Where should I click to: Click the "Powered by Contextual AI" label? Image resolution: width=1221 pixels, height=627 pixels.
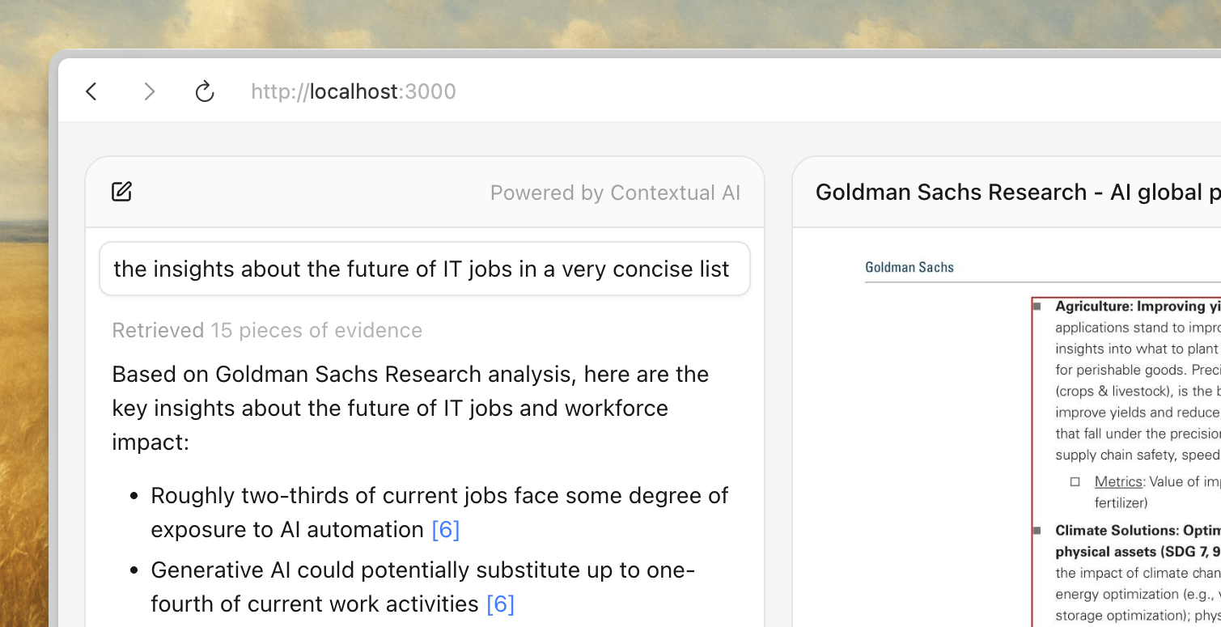click(x=615, y=193)
